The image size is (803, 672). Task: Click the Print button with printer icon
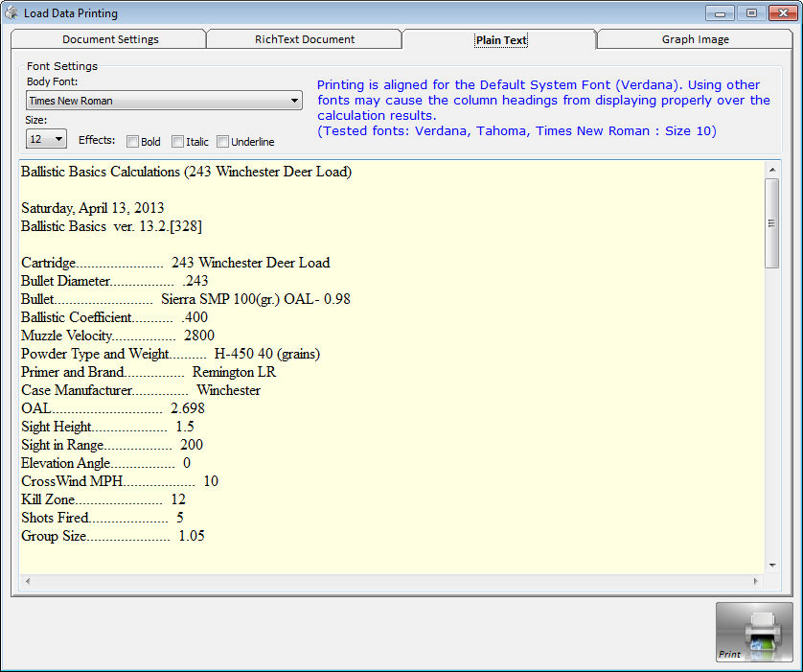(x=754, y=632)
